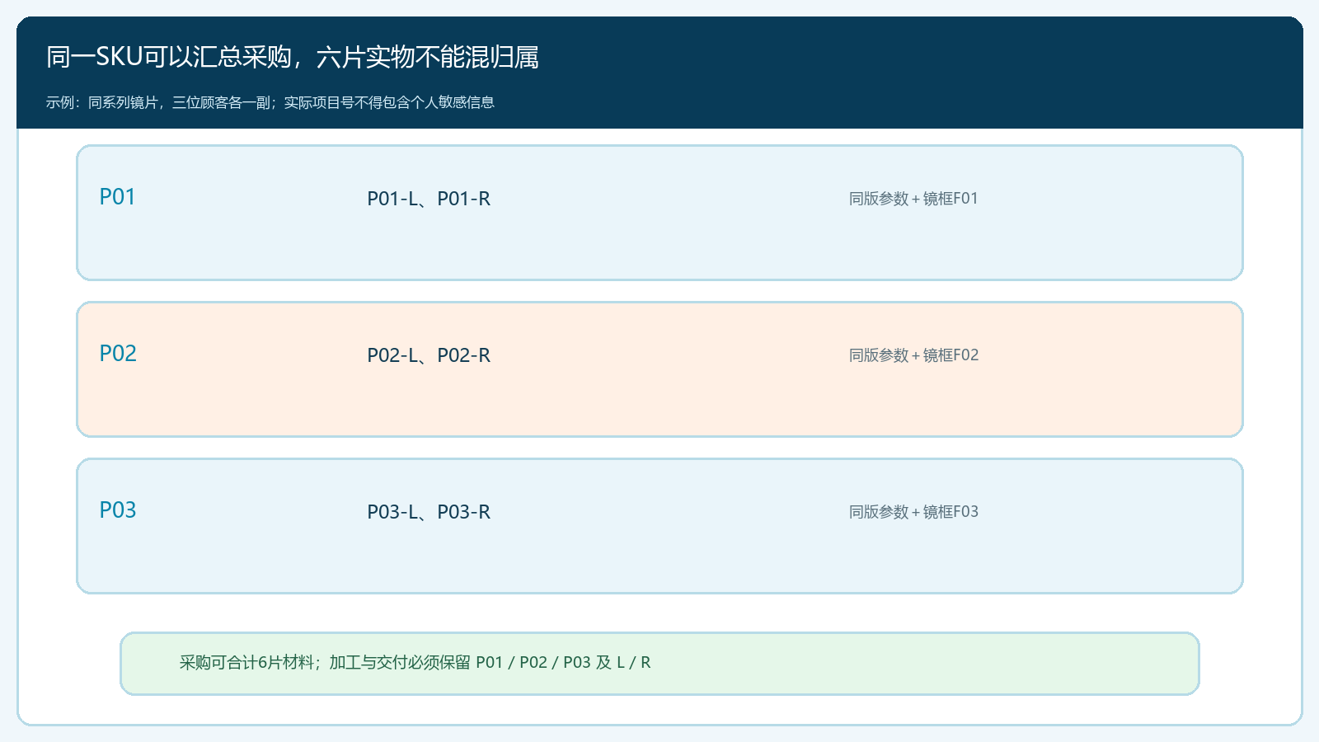1319x742 pixels.
Task: Click the note 同版参数 + 镜框F02
Action: (x=914, y=355)
